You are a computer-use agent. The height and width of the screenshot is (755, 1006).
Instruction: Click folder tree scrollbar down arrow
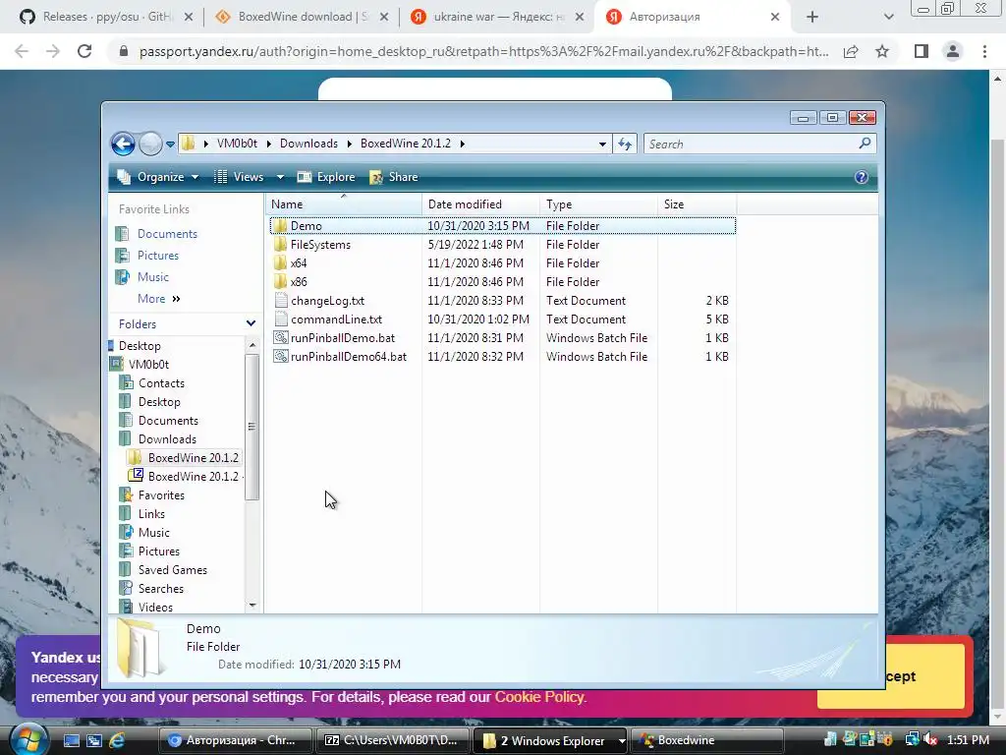click(252, 605)
